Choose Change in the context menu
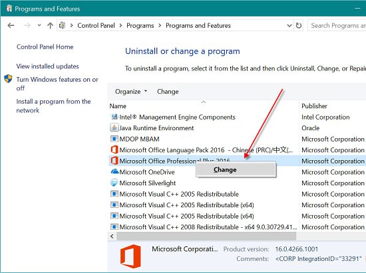 pyautogui.click(x=236, y=169)
